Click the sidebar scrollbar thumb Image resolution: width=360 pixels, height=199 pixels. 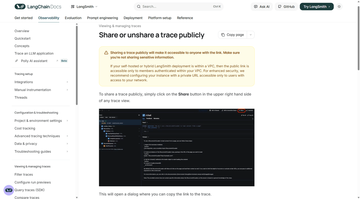77,66
